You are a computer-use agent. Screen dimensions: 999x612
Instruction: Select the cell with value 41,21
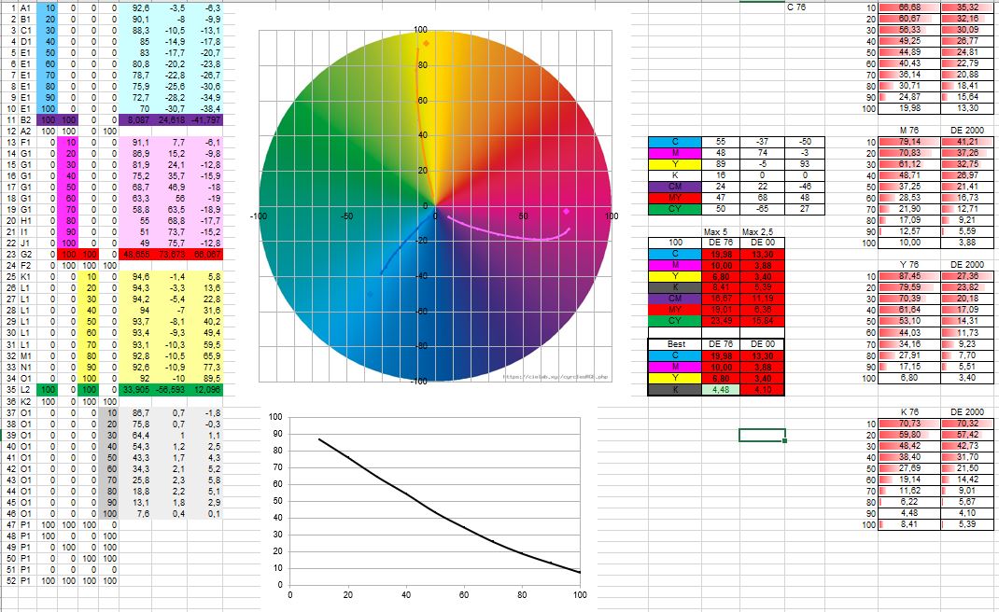pos(967,142)
